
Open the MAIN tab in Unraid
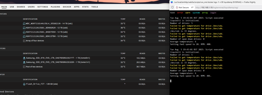pos(4,7)
